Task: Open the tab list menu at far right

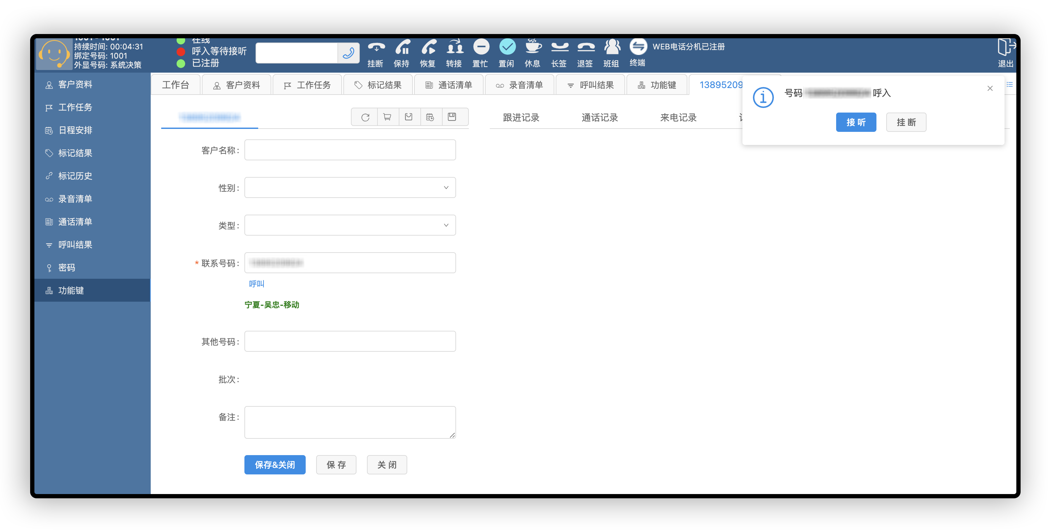Action: [x=1009, y=85]
